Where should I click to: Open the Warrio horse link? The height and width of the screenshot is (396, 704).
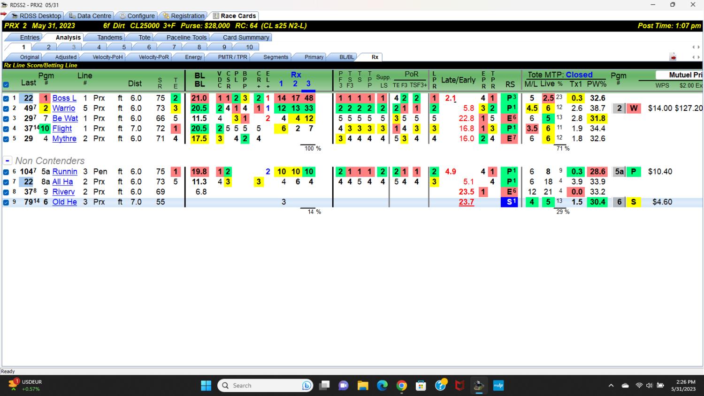(64, 108)
